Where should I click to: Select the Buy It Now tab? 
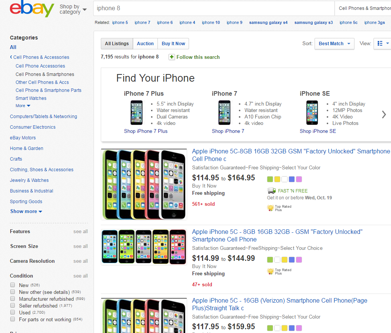[173, 44]
